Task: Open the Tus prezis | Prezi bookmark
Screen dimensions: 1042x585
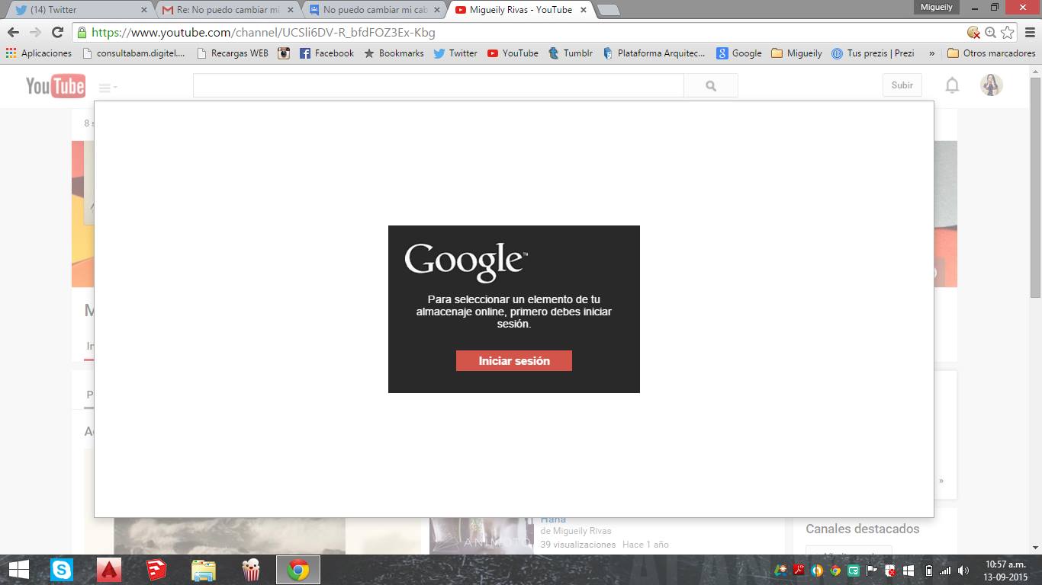Action: tap(873, 53)
